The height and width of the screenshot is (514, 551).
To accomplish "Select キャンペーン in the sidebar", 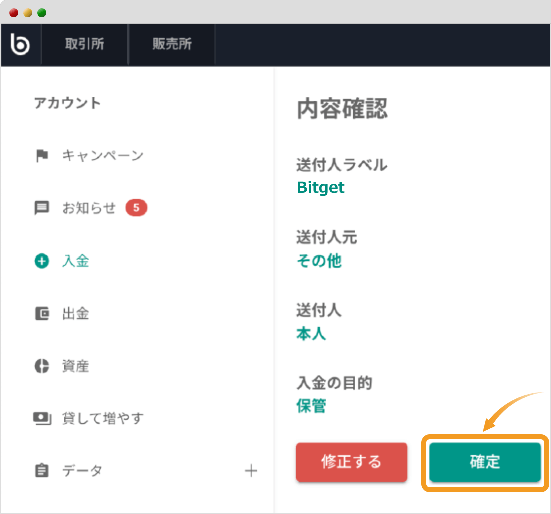I will (x=103, y=156).
